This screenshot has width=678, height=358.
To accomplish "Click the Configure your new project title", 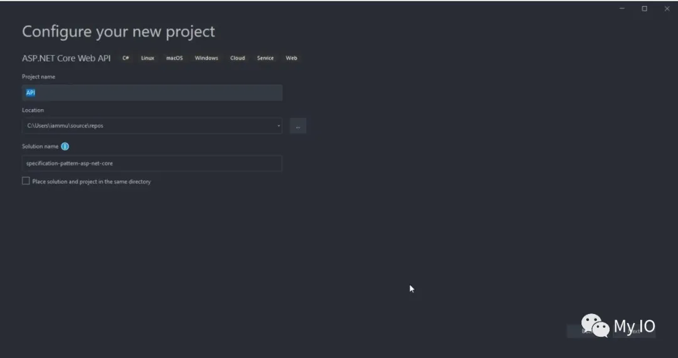I will 119,31.
